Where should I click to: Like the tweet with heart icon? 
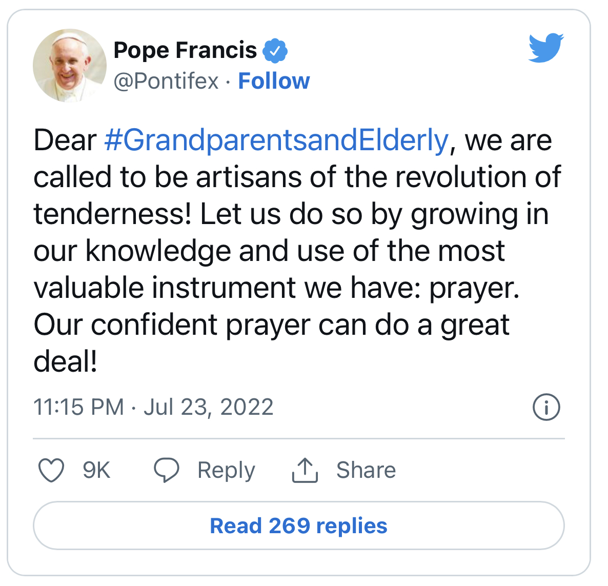51,470
